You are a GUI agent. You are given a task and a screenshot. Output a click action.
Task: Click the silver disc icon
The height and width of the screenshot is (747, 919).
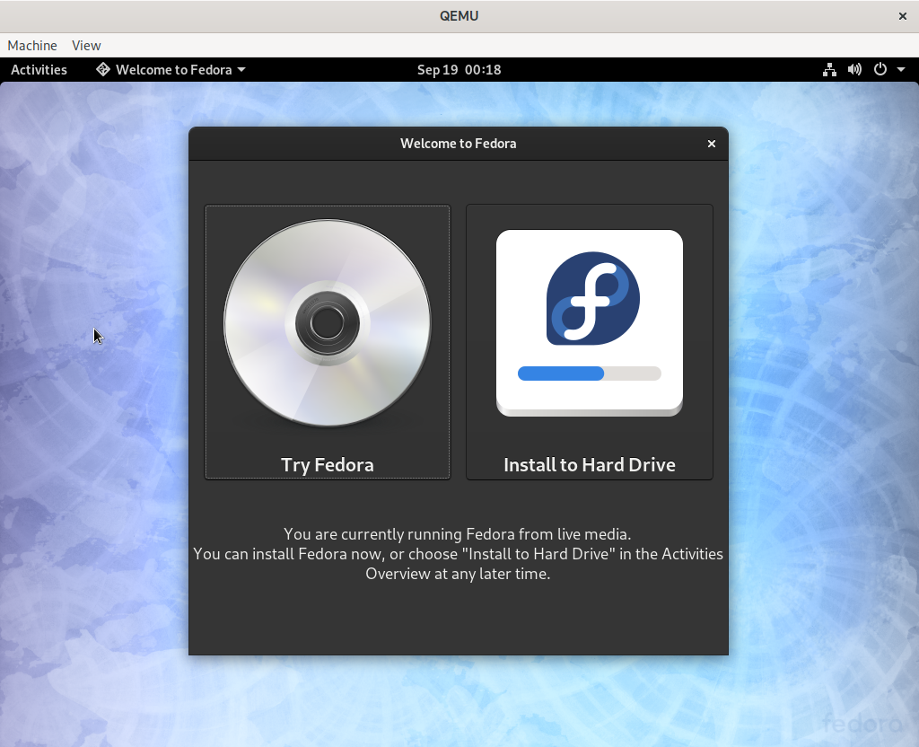pos(328,322)
